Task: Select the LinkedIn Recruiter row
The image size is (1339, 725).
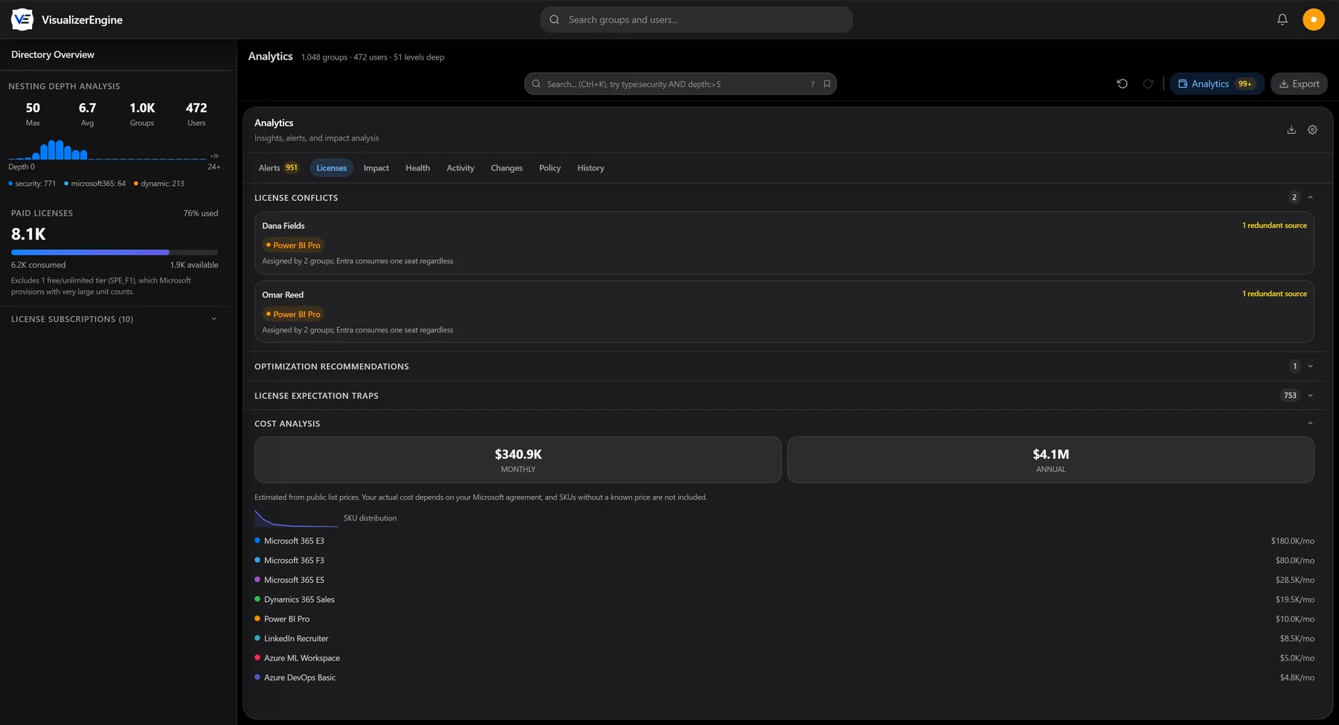Action: (x=784, y=639)
